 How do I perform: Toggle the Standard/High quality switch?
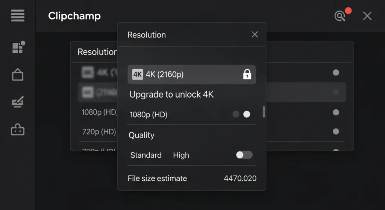point(244,155)
